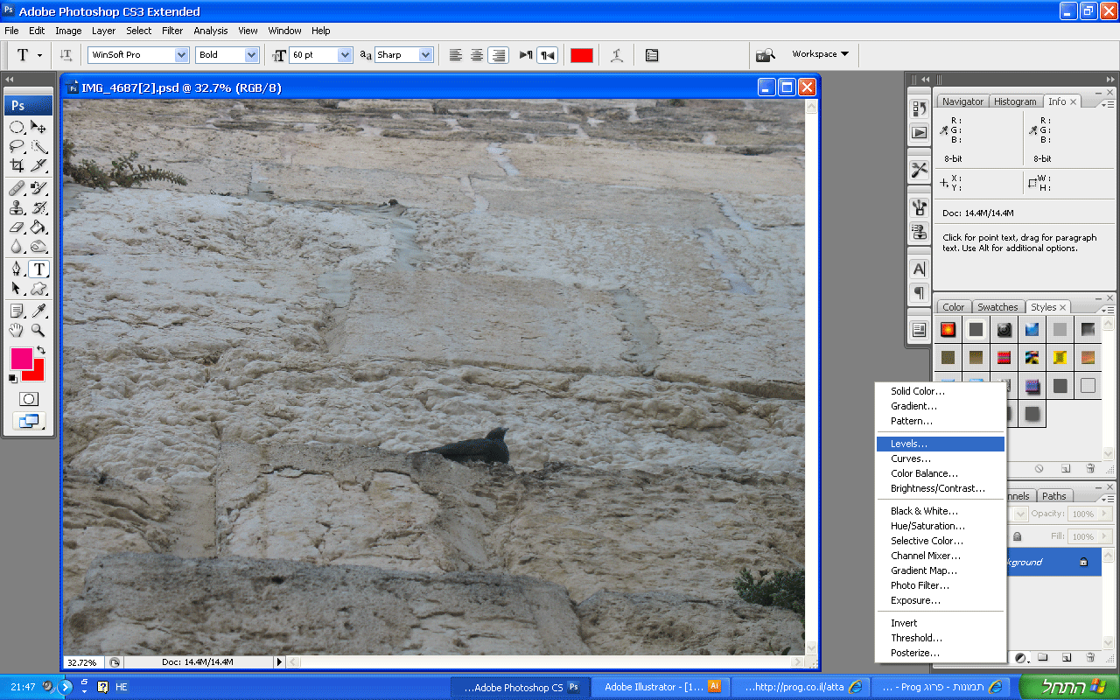Open the Character and Paragraph palettes
The image size is (1120, 700).
coord(652,55)
